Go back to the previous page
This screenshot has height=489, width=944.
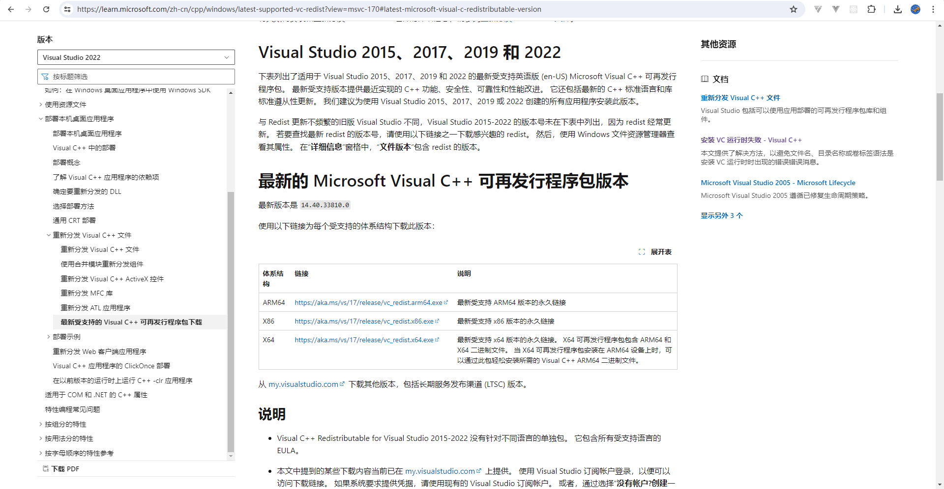(11, 9)
